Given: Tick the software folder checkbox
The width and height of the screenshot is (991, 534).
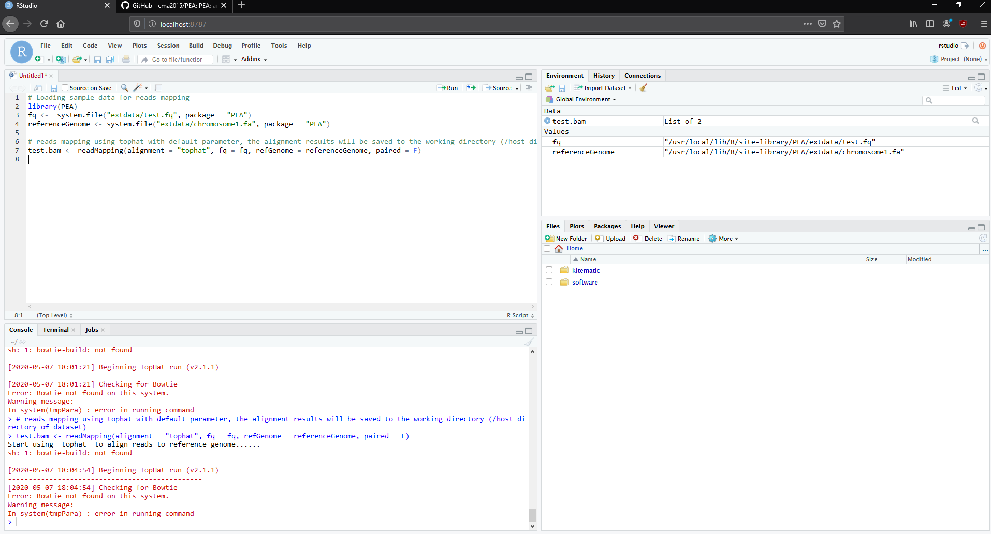Looking at the screenshot, I should tap(549, 282).
